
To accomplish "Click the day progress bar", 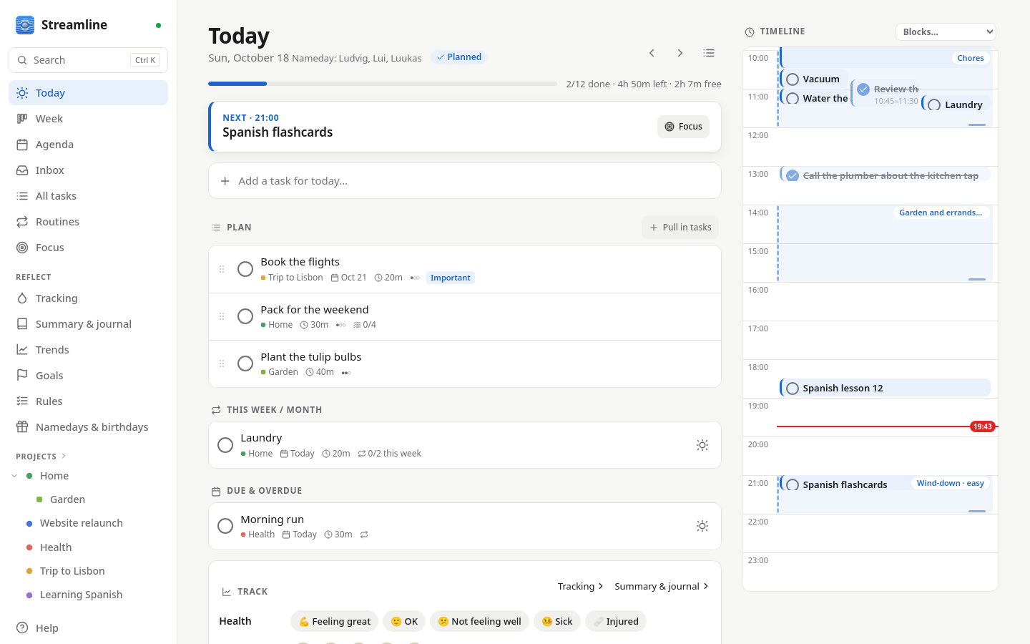I will [383, 84].
